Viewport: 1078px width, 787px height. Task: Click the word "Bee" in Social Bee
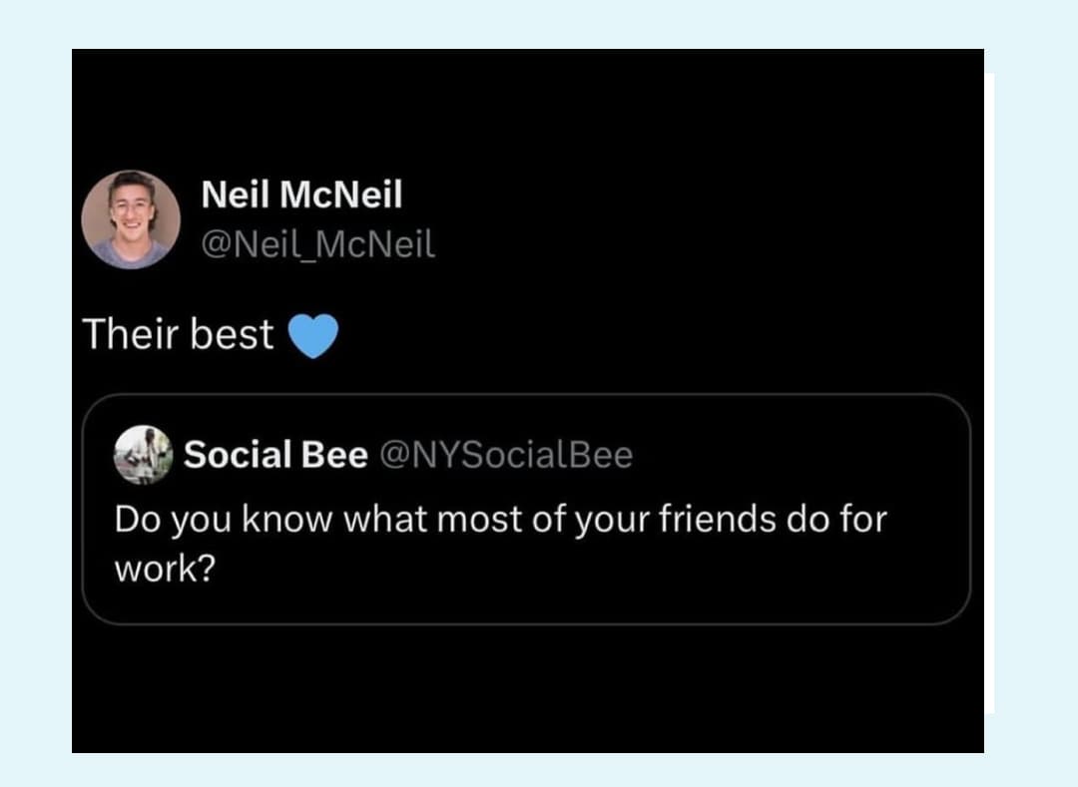click(334, 455)
